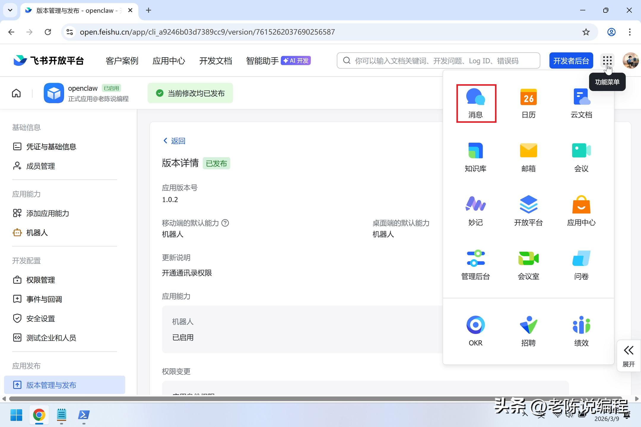Click the horizontal page scrollbar

click(x=315, y=399)
